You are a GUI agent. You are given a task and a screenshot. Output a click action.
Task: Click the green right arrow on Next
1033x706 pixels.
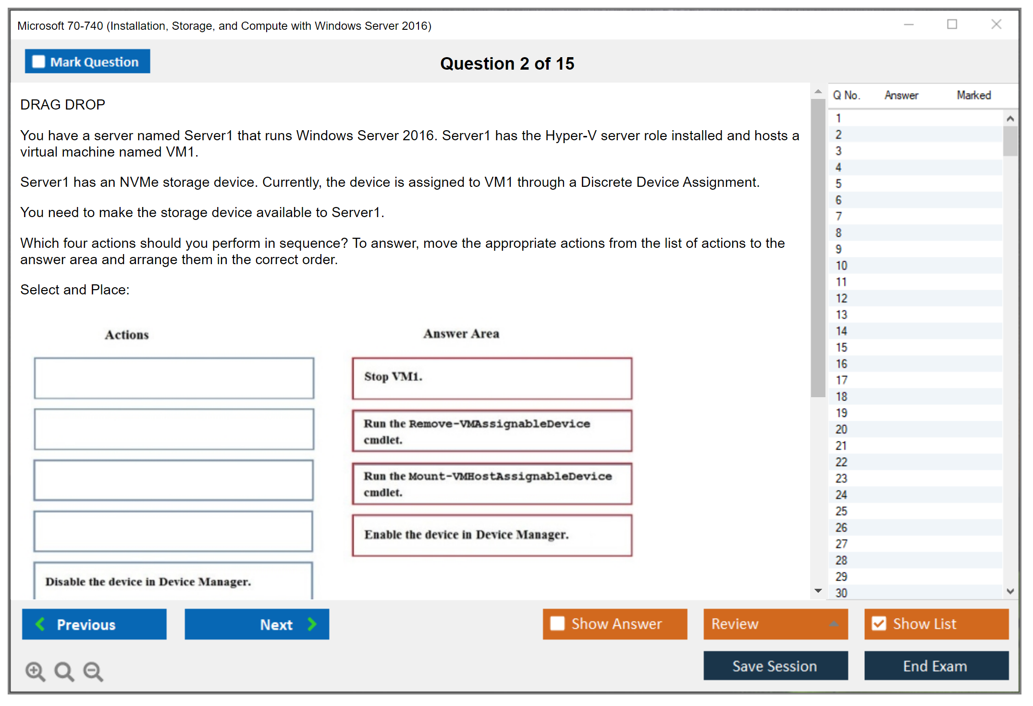tap(312, 624)
